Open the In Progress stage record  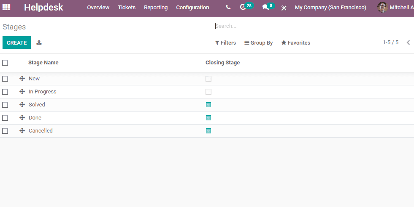pyautogui.click(x=43, y=92)
